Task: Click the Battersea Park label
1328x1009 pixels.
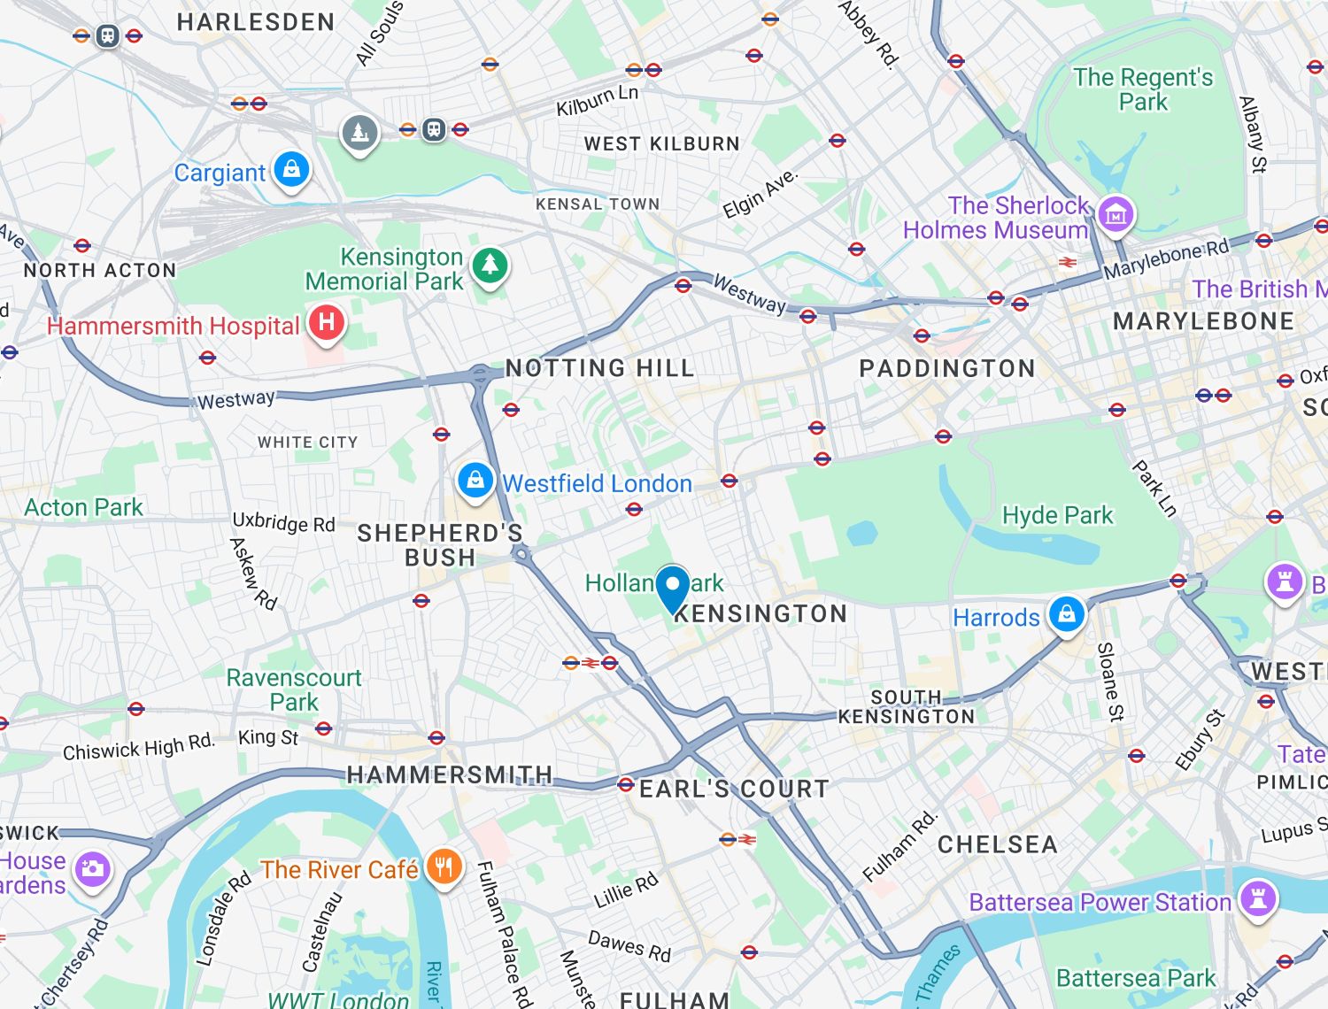Action: [x=1136, y=978]
